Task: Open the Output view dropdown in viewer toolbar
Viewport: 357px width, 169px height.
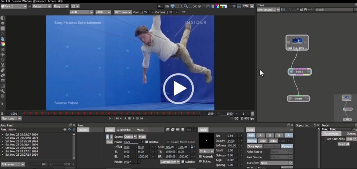Action: 42,6
